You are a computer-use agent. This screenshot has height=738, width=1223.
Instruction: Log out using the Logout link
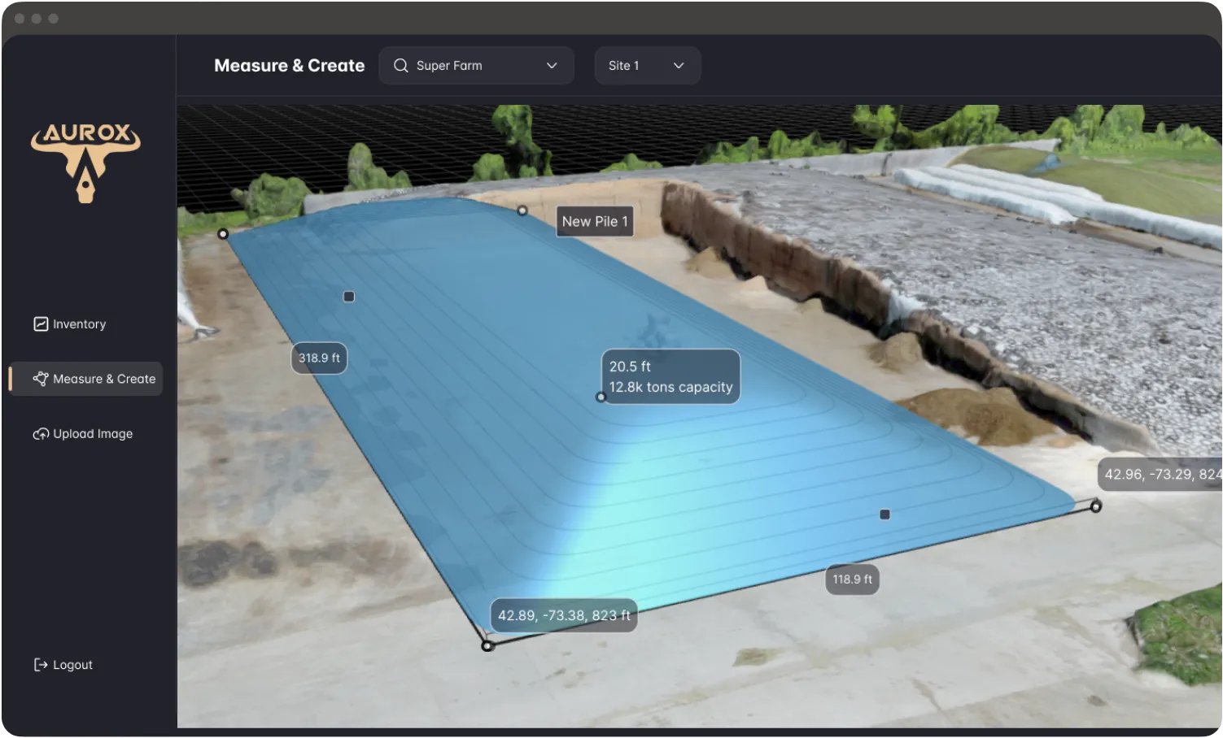(63, 665)
